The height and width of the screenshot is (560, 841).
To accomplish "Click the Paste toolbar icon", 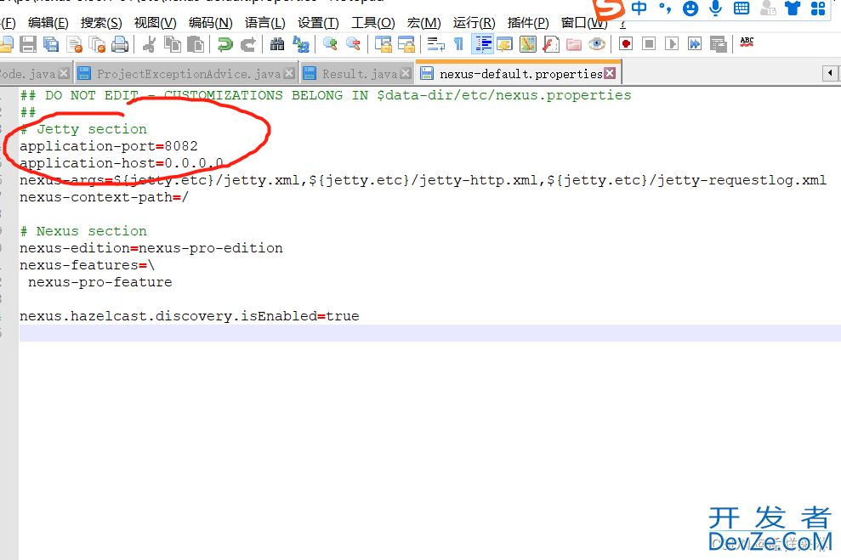I will [x=196, y=44].
